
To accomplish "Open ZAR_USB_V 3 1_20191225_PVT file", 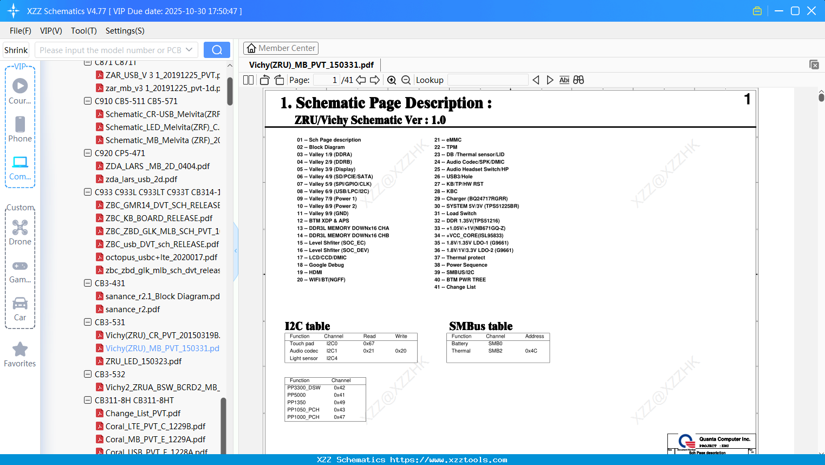I will point(163,75).
